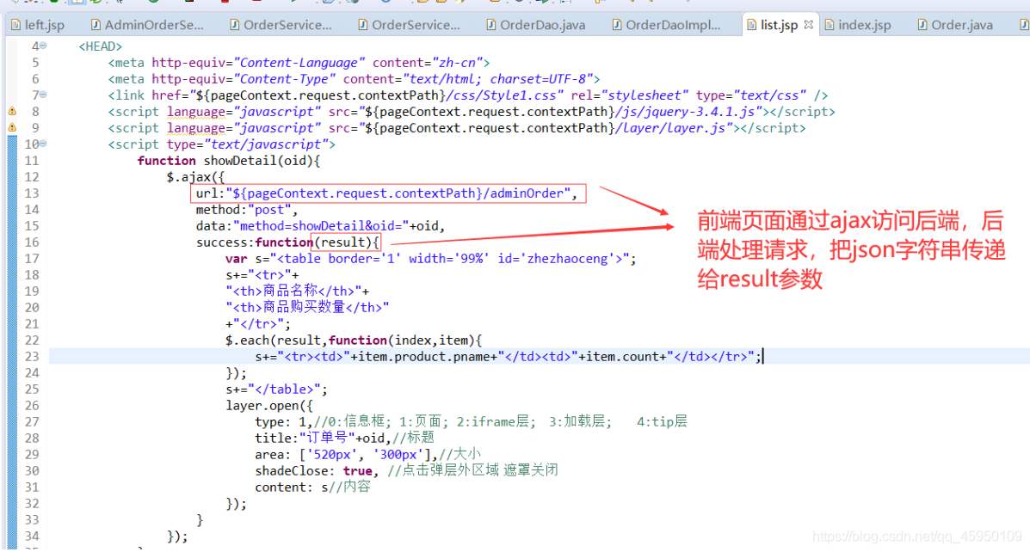The image size is (1030, 552).
Task: Switch to the OrderDao.java tab
Action: [x=543, y=26]
